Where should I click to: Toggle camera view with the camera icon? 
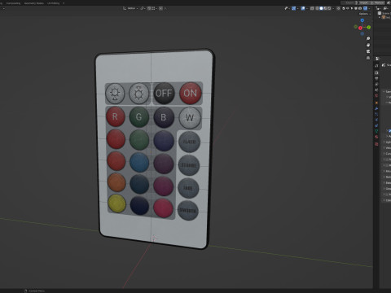pyautogui.click(x=368, y=51)
